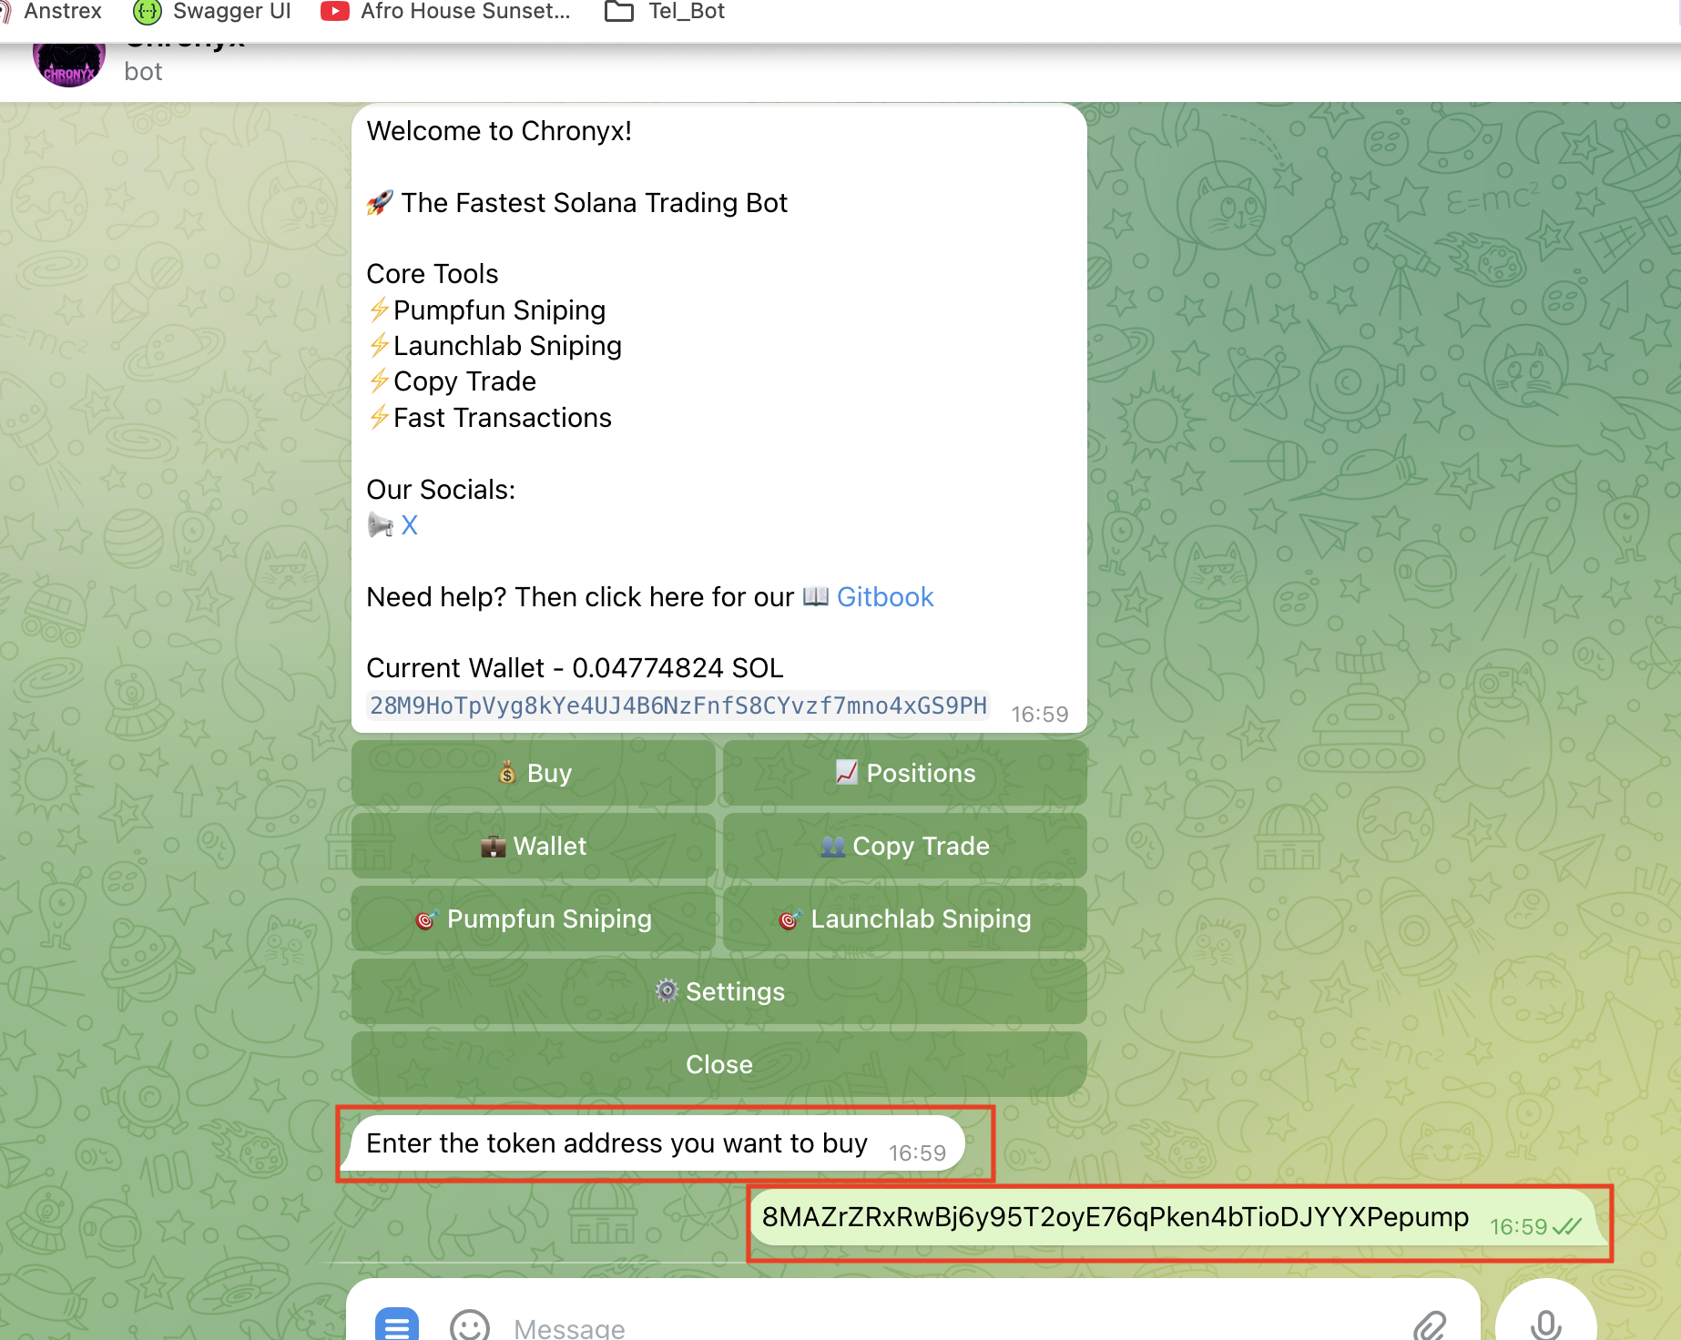The width and height of the screenshot is (1681, 1340).
Task: Open the Positions panel
Action: coord(904,773)
